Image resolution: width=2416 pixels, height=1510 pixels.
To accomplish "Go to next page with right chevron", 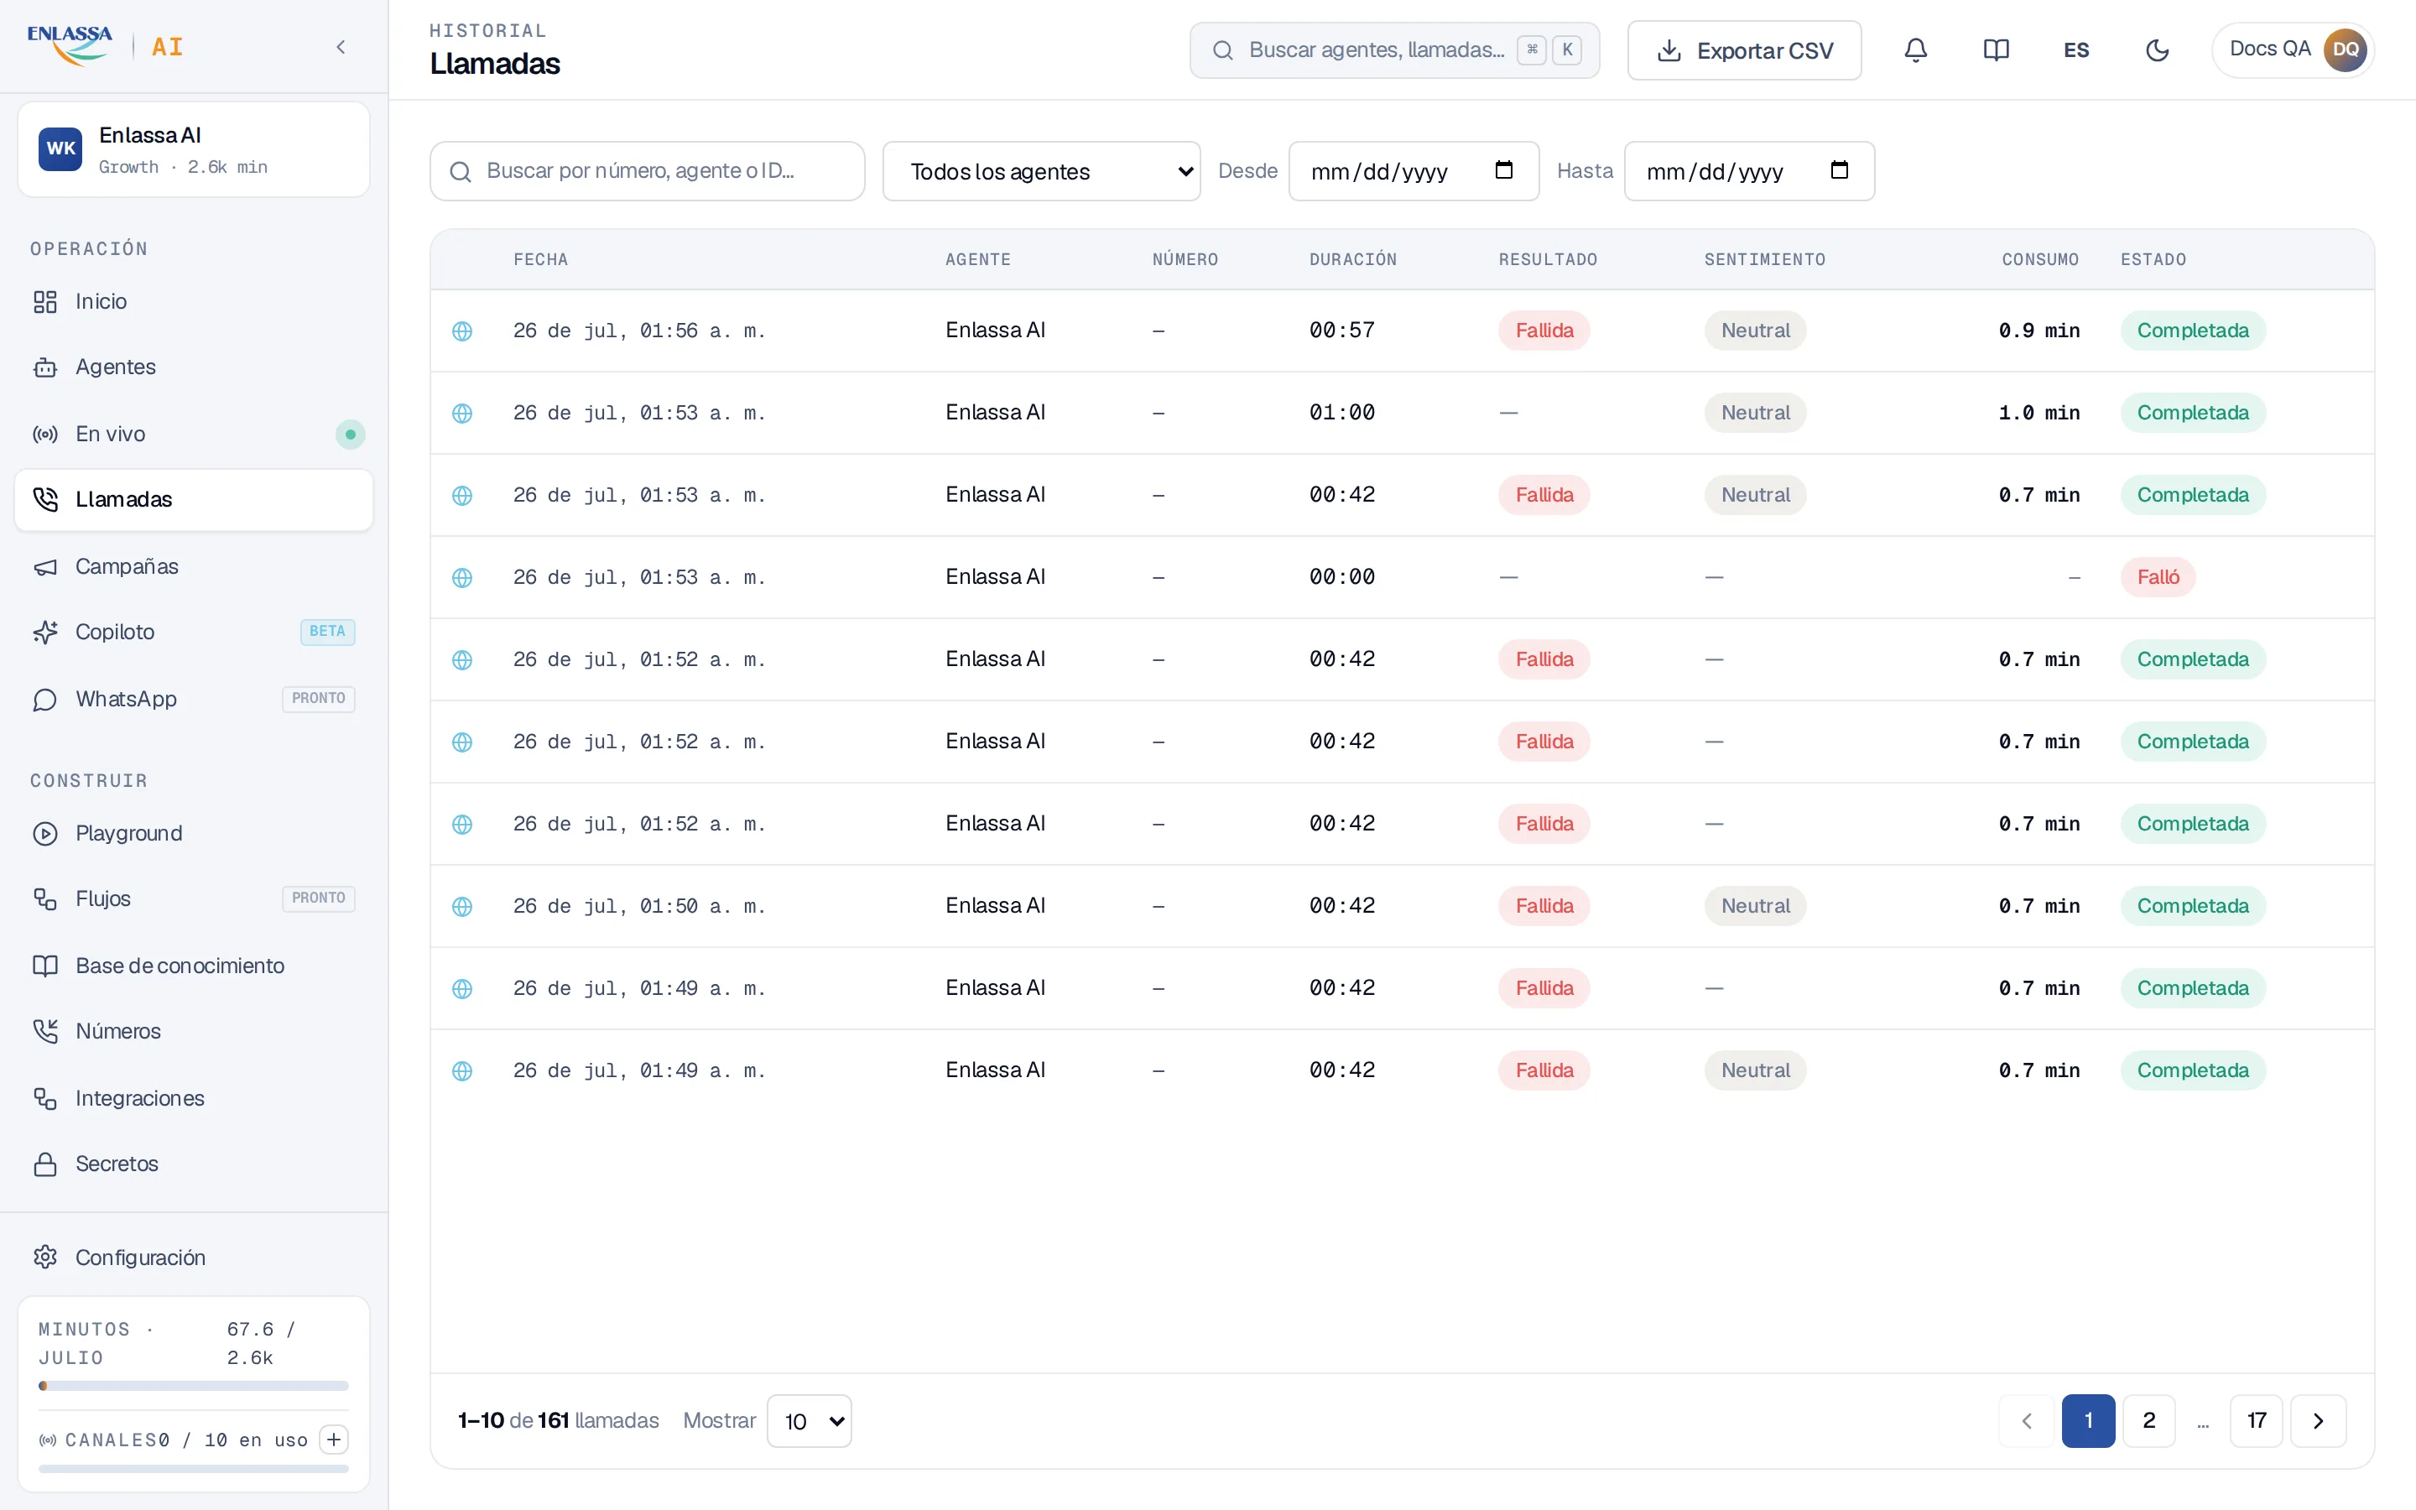I will pos(2318,1421).
